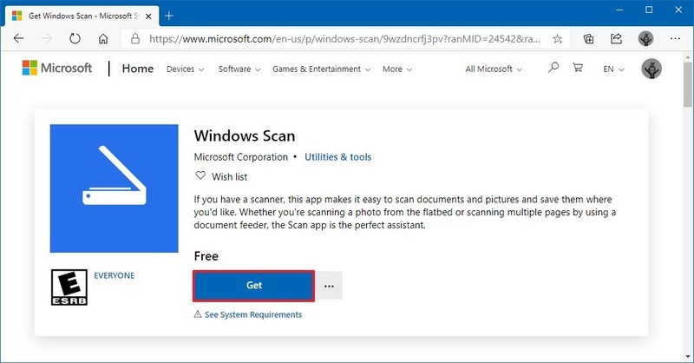The width and height of the screenshot is (694, 363).
Task: Select the Get Windows Scan tab
Action: [x=82, y=16]
